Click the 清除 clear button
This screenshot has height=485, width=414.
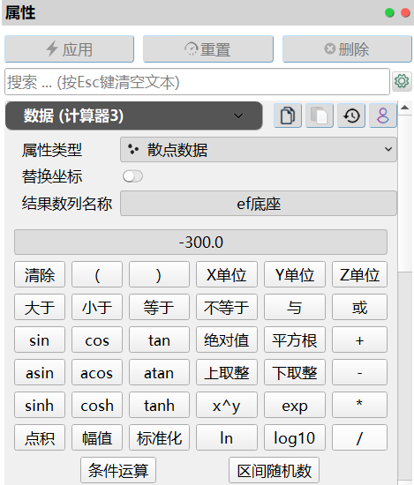click(40, 274)
